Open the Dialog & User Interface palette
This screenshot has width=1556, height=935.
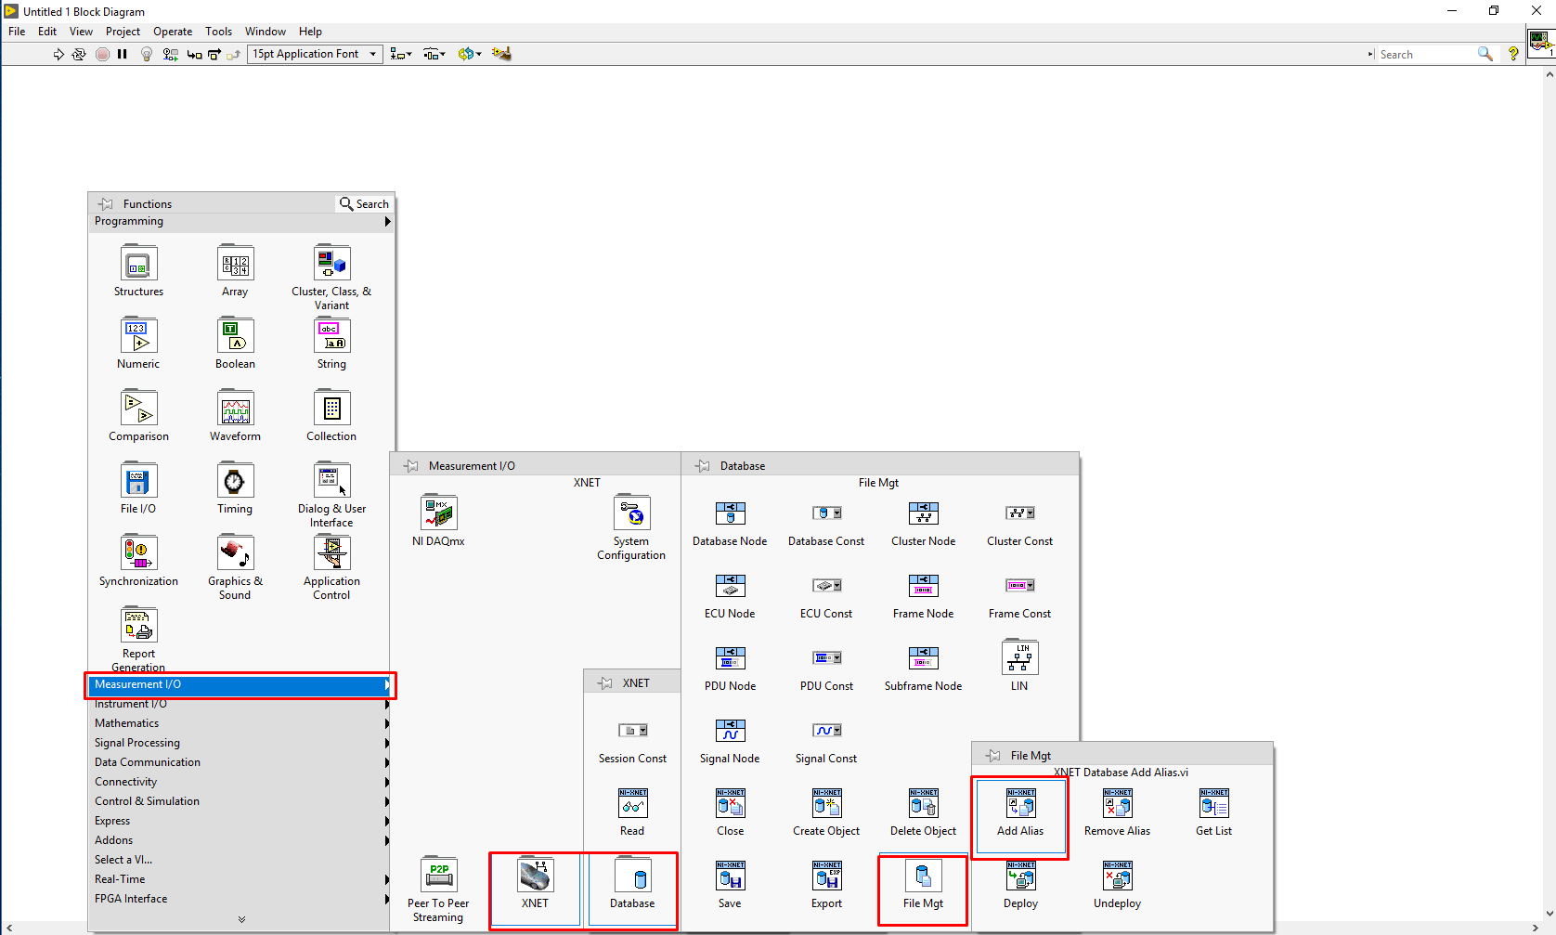[x=331, y=481]
